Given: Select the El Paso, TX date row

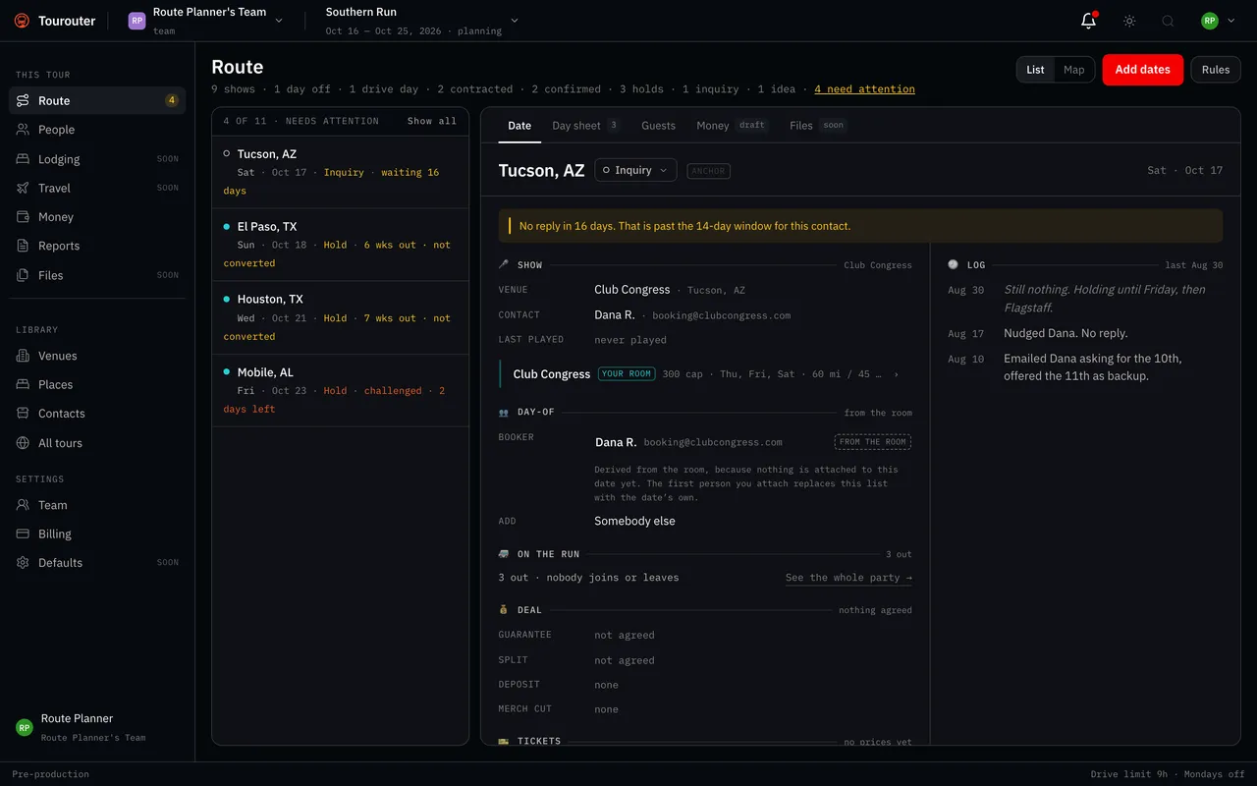Looking at the screenshot, I should 340,245.
